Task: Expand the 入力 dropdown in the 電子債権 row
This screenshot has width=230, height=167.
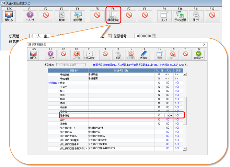Action: 171,116
